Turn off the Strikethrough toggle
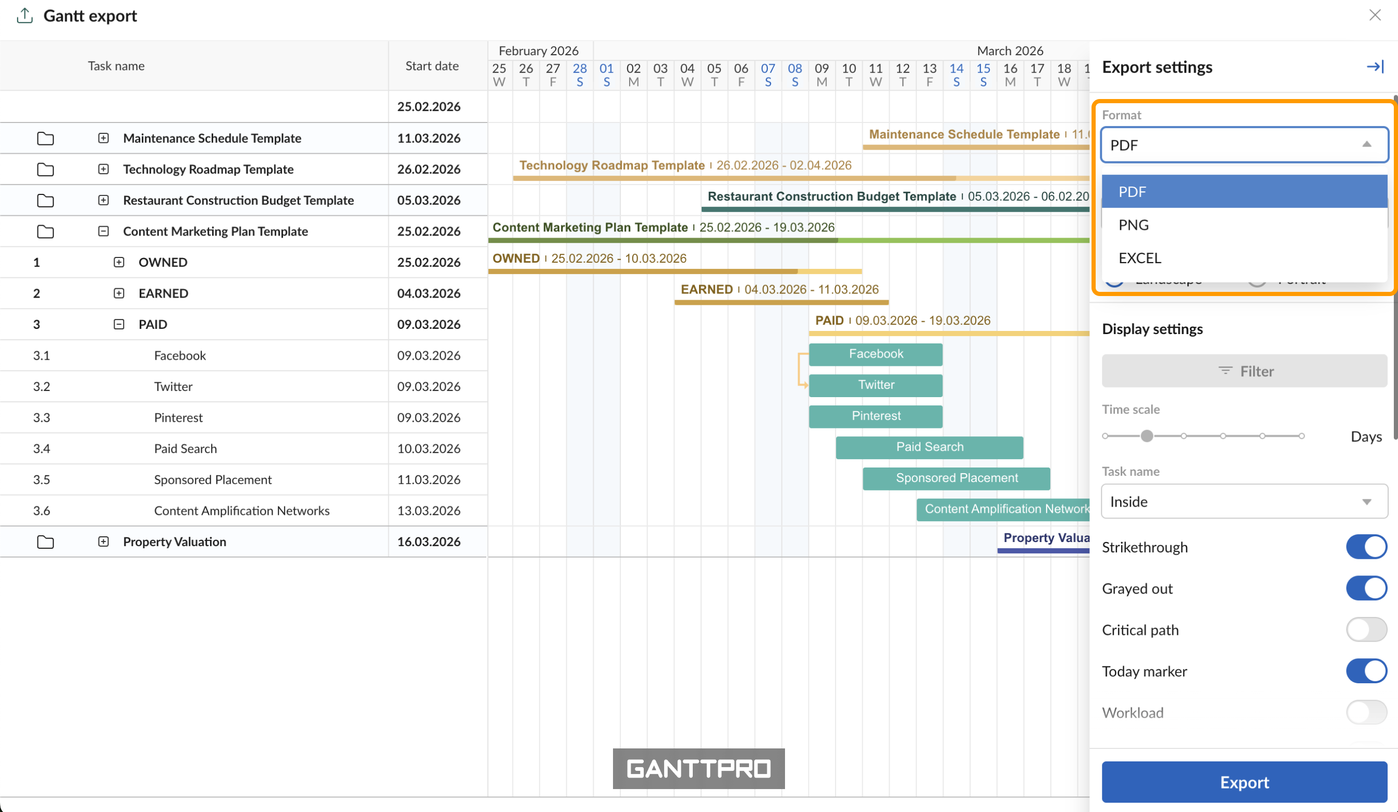1398x812 pixels. pos(1366,547)
